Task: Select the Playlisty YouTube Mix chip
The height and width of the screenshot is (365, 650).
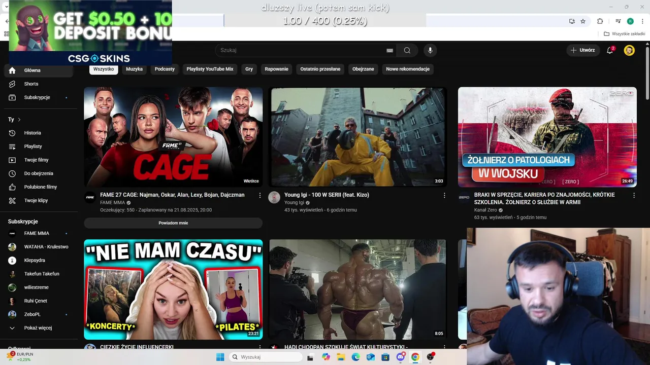Action: pyautogui.click(x=210, y=69)
